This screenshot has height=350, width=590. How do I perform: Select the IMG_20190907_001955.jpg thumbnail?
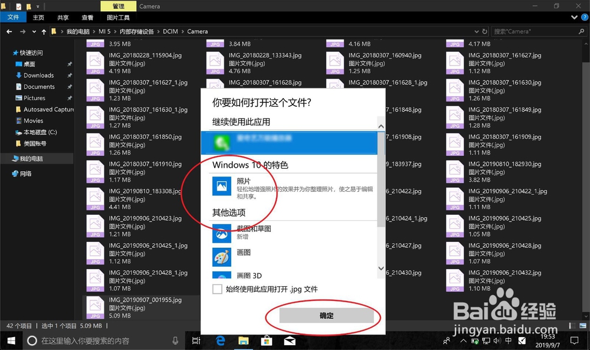[94, 306]
